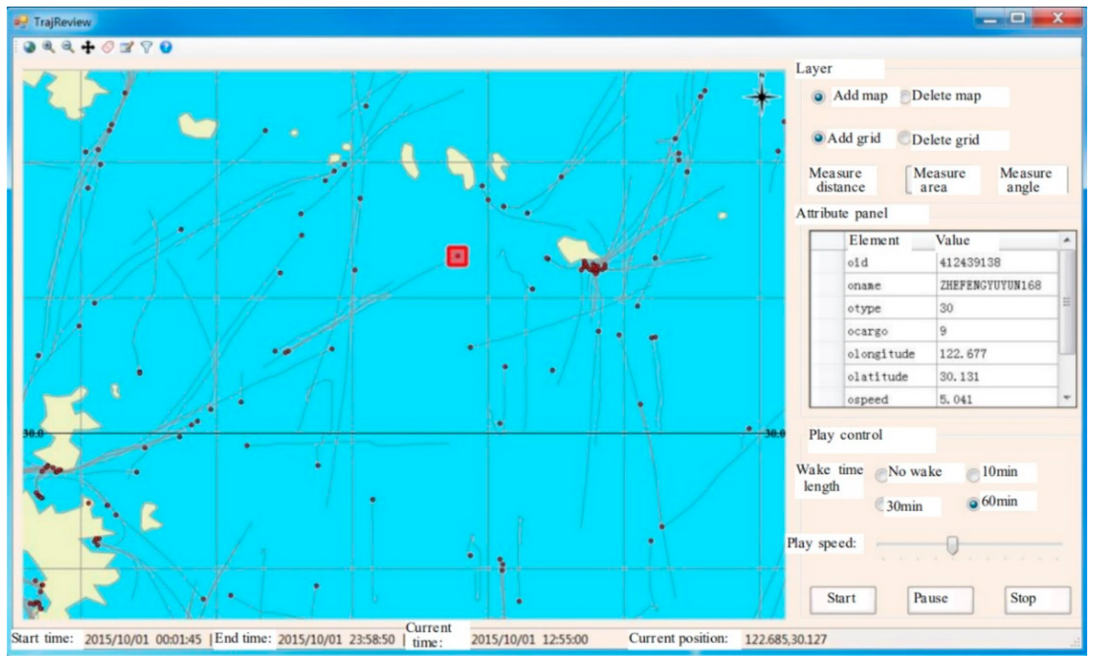This screenshot has width=1093, height=662.
Task: Select the zoom in magnifier tool
Action: tap(48, 47)
